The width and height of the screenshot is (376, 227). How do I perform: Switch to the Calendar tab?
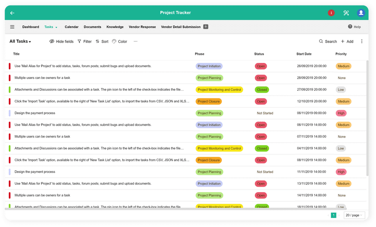(71, 27)
